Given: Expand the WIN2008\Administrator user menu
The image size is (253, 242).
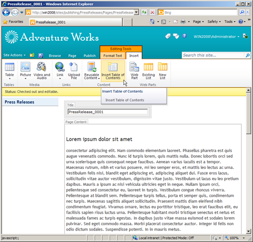Looking at the screenshot, I should coord(217,37).
